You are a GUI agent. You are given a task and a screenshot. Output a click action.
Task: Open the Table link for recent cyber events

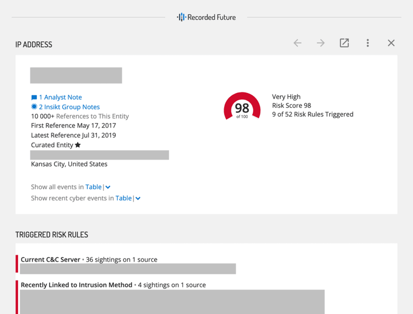pyautogui.click(x=123, y=198)
